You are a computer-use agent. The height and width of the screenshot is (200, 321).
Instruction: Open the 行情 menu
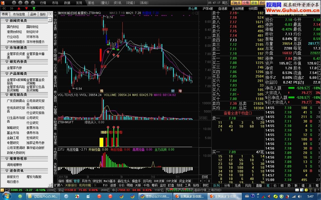tap(43, 3)
